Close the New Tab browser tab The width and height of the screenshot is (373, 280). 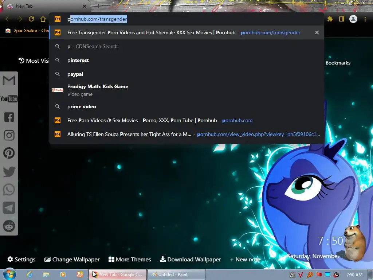coord(85,6)
